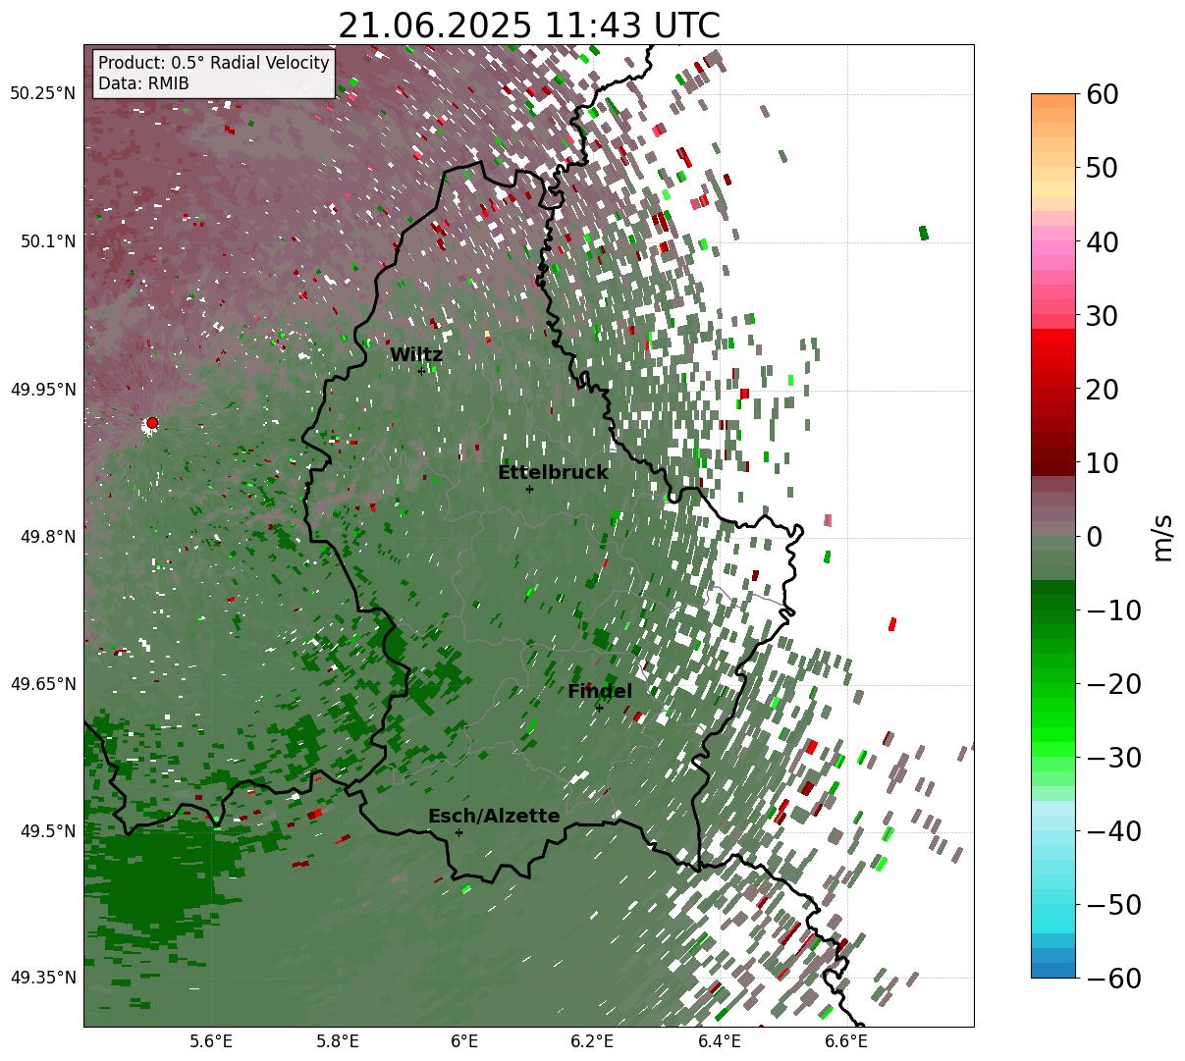Click the colorbar 50 tick label
The height and width of the screenshot is (1061, 1185).
coord(1101,168)
